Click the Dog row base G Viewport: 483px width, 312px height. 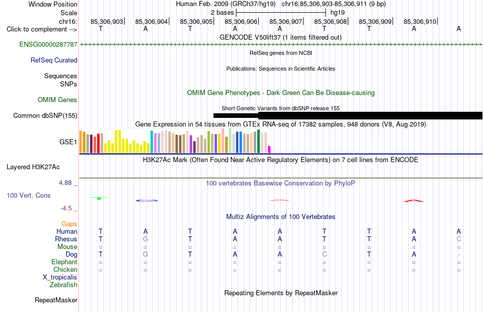point(145,255)
